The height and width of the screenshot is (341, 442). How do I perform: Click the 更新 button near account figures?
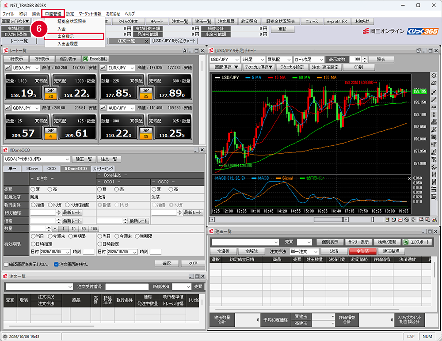click(283, 29)
